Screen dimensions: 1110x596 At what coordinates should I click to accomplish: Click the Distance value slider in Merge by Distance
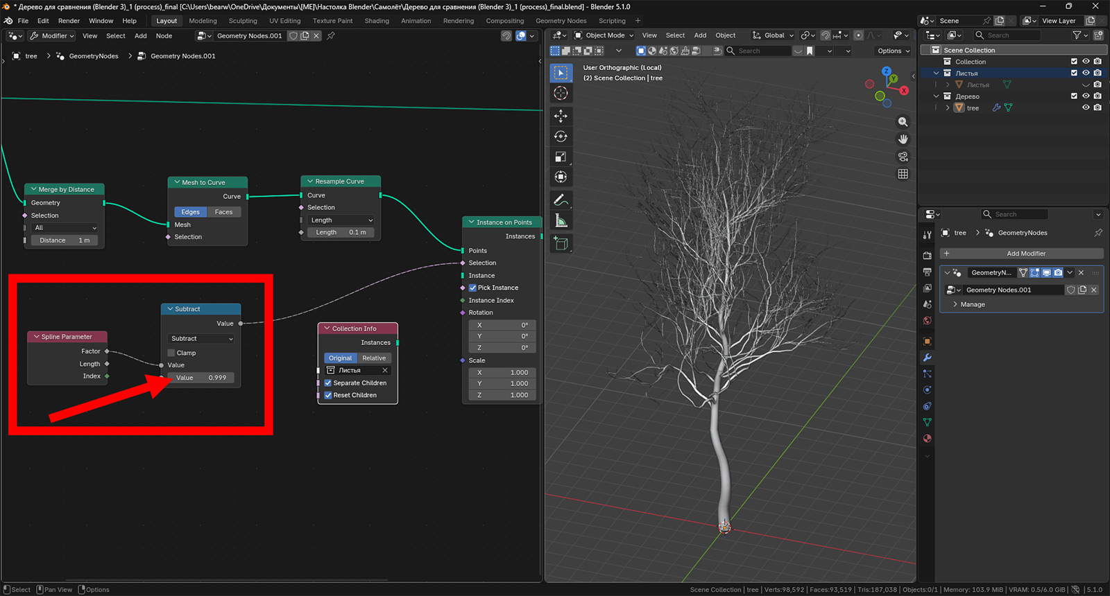tap(64, 240)
